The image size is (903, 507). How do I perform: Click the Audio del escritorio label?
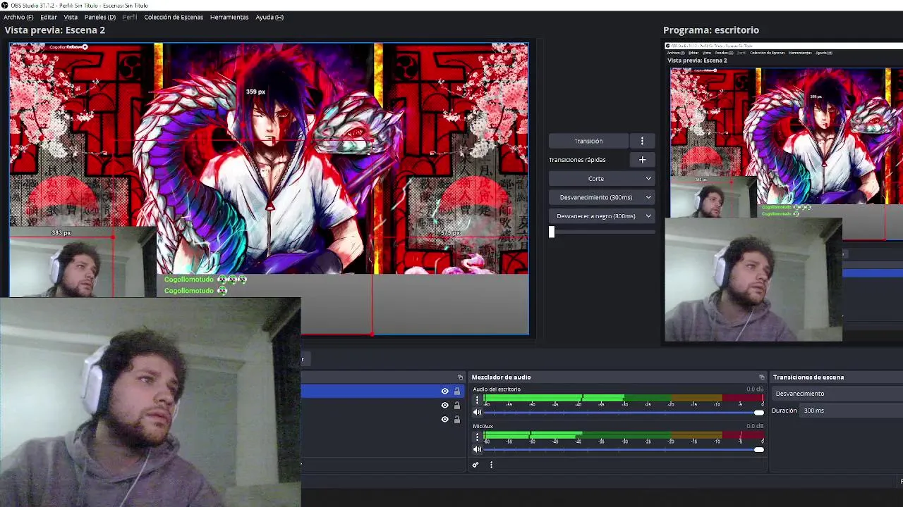(497, 389)
